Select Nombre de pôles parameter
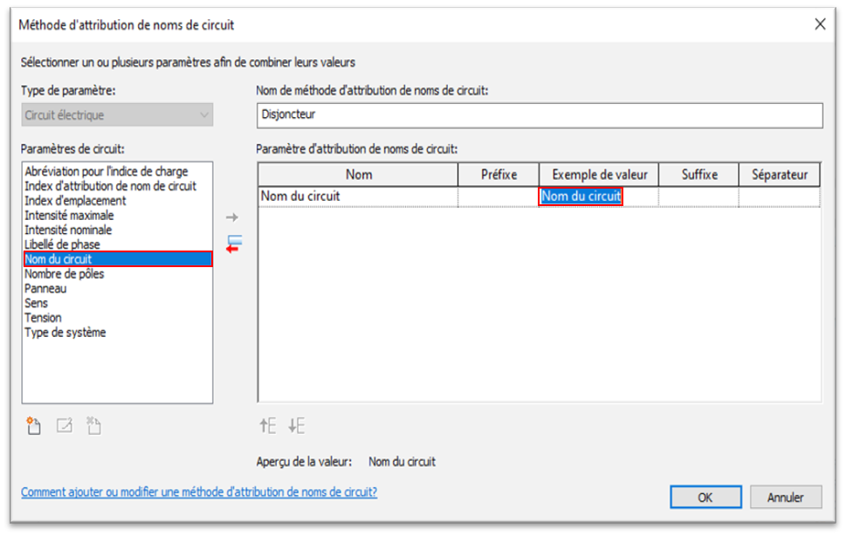This screenshot has width=846, height=536. point(64,274)
